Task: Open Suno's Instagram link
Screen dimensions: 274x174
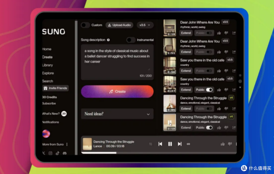Action: (x=50, y=153)
